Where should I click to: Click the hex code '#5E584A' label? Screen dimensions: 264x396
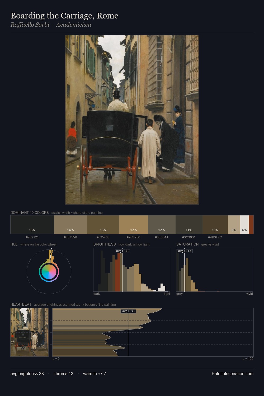click(162, 237)
